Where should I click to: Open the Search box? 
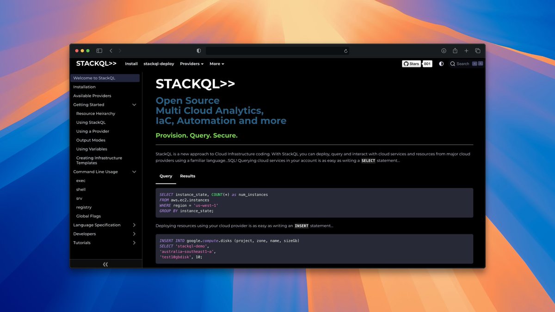pyautogui.click(x=466, y=64)
